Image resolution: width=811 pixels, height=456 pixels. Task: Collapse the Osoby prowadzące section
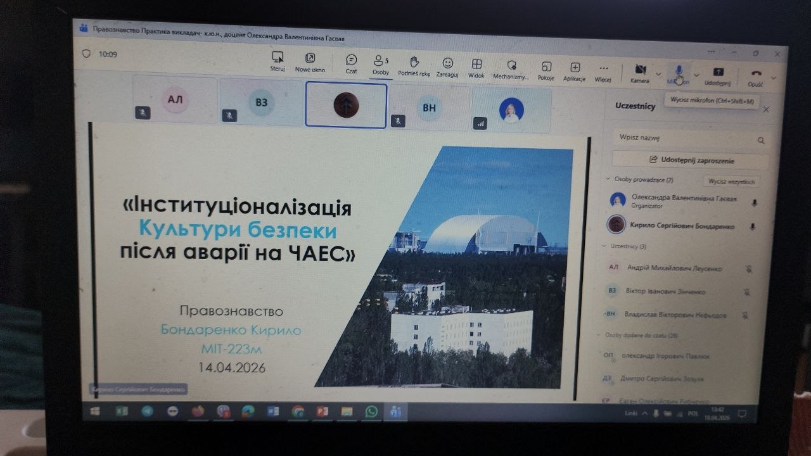[608, 180]
